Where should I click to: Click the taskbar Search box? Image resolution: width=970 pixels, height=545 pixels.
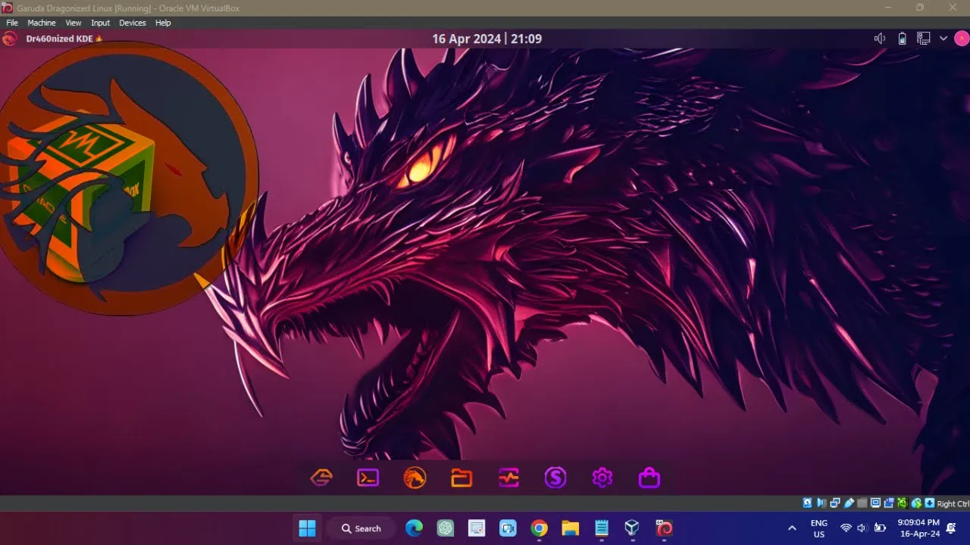point(361,528)
